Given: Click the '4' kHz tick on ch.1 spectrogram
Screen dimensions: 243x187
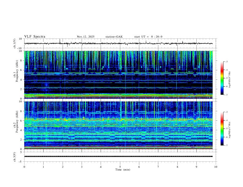Looking at the screenshot, I should tap(21, 80).
